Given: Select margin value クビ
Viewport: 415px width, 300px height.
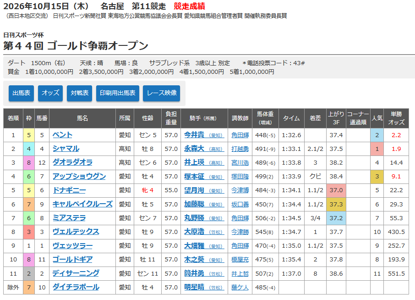Looking at the screenshot, I should coord(315,177).
